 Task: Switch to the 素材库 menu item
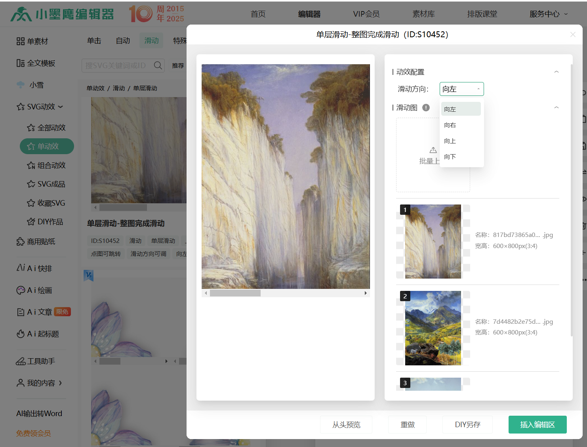coord(423,14)
